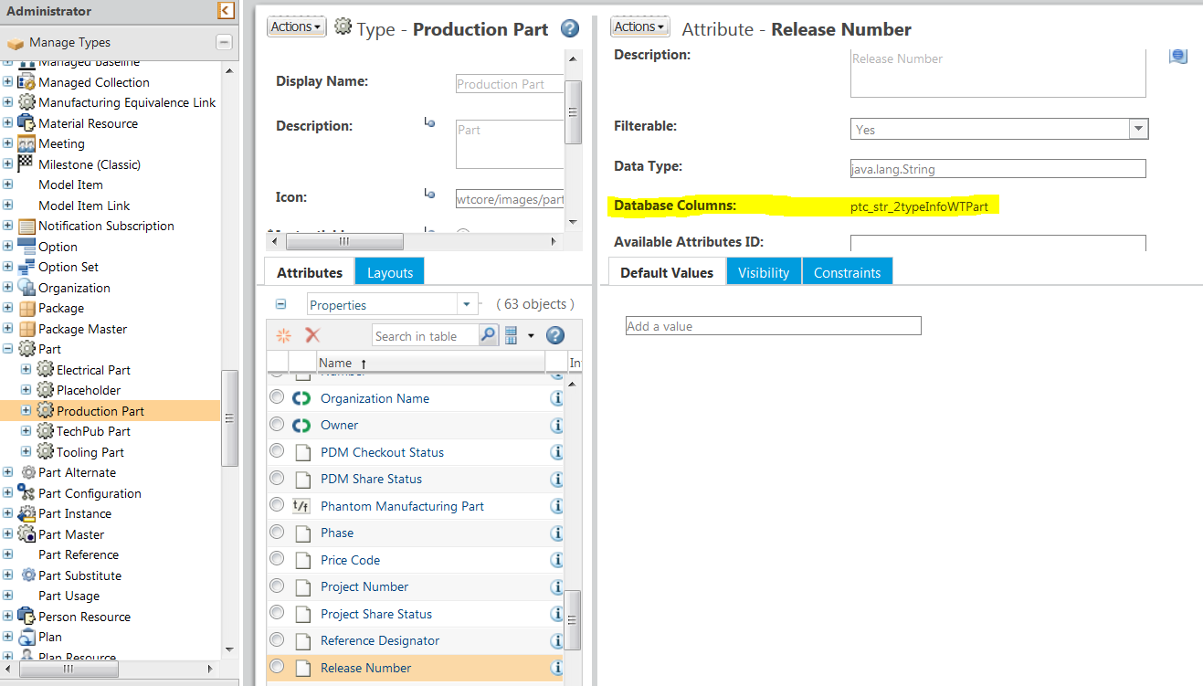
Task: Run the table search magnifier icon
Action: click(x=489, y=335)
